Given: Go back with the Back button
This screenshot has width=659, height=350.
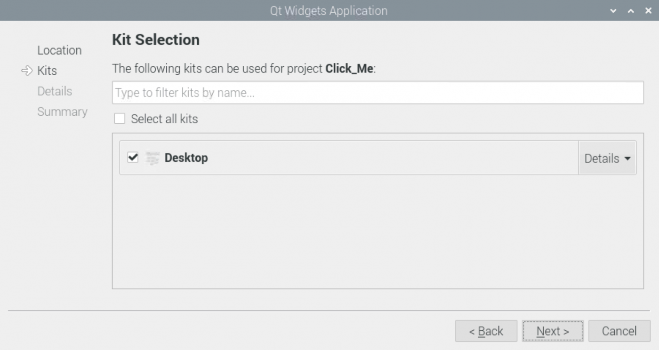Looking at the screenshot, I should [486, 331].
